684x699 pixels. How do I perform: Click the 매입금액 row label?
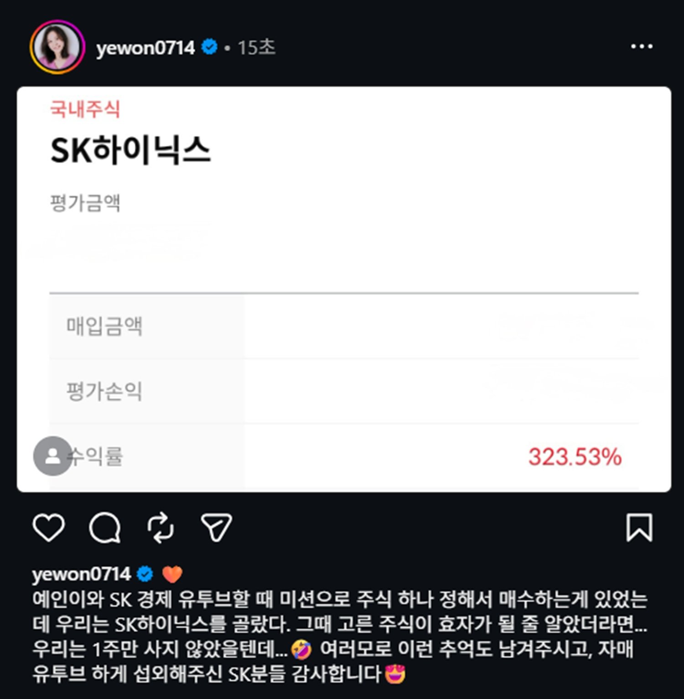(x=104, y=326)
